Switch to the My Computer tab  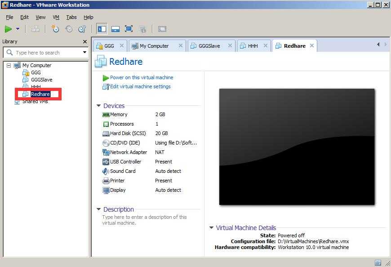click(154, 46)
